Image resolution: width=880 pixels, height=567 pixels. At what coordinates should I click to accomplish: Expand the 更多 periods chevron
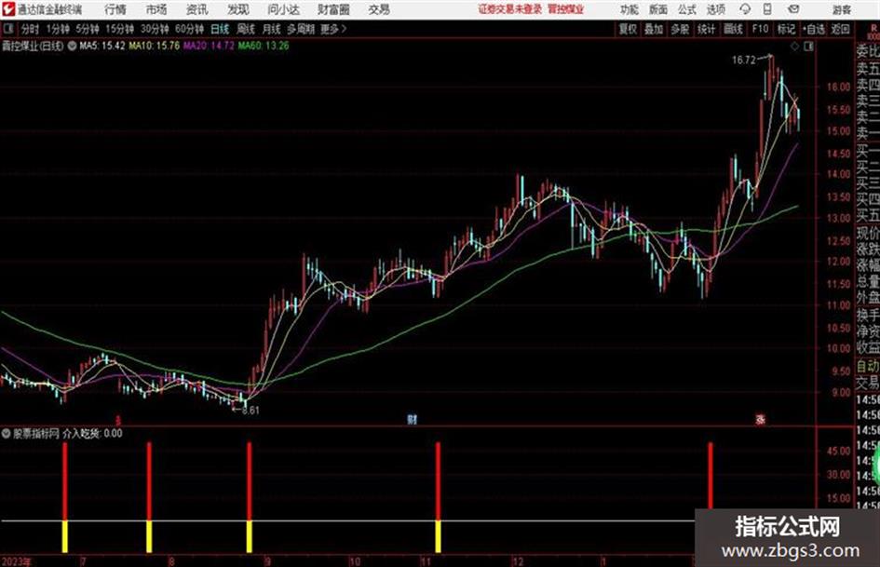click(334, 29)
